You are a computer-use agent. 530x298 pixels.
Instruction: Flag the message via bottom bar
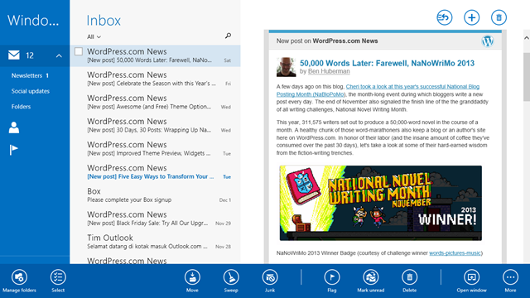coord(332,277)
